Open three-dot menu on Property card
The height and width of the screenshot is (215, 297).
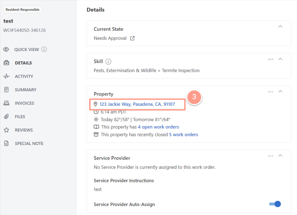271,92
